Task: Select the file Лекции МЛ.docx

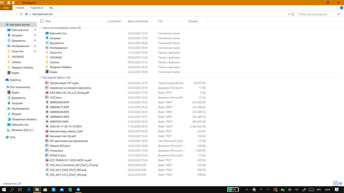Action: click(60, 146)
